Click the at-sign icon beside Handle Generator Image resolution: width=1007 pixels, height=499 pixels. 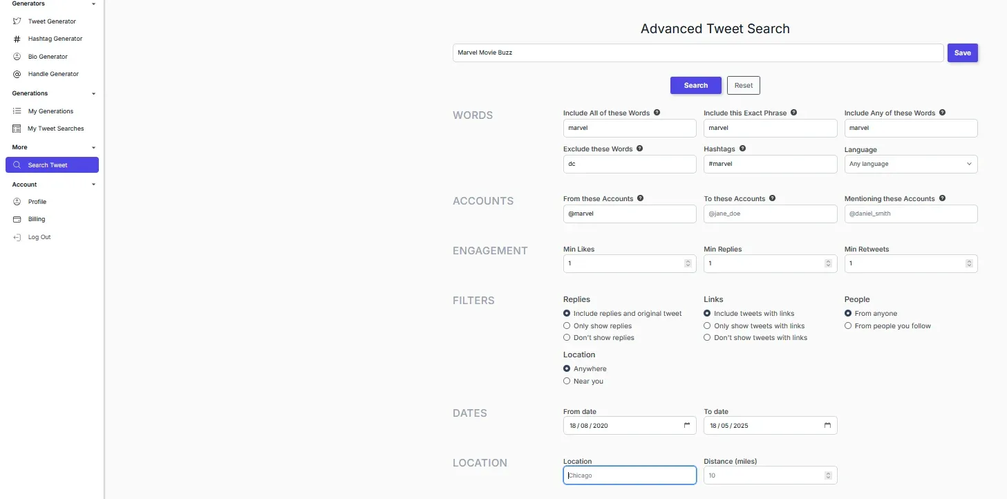[17, 74]
